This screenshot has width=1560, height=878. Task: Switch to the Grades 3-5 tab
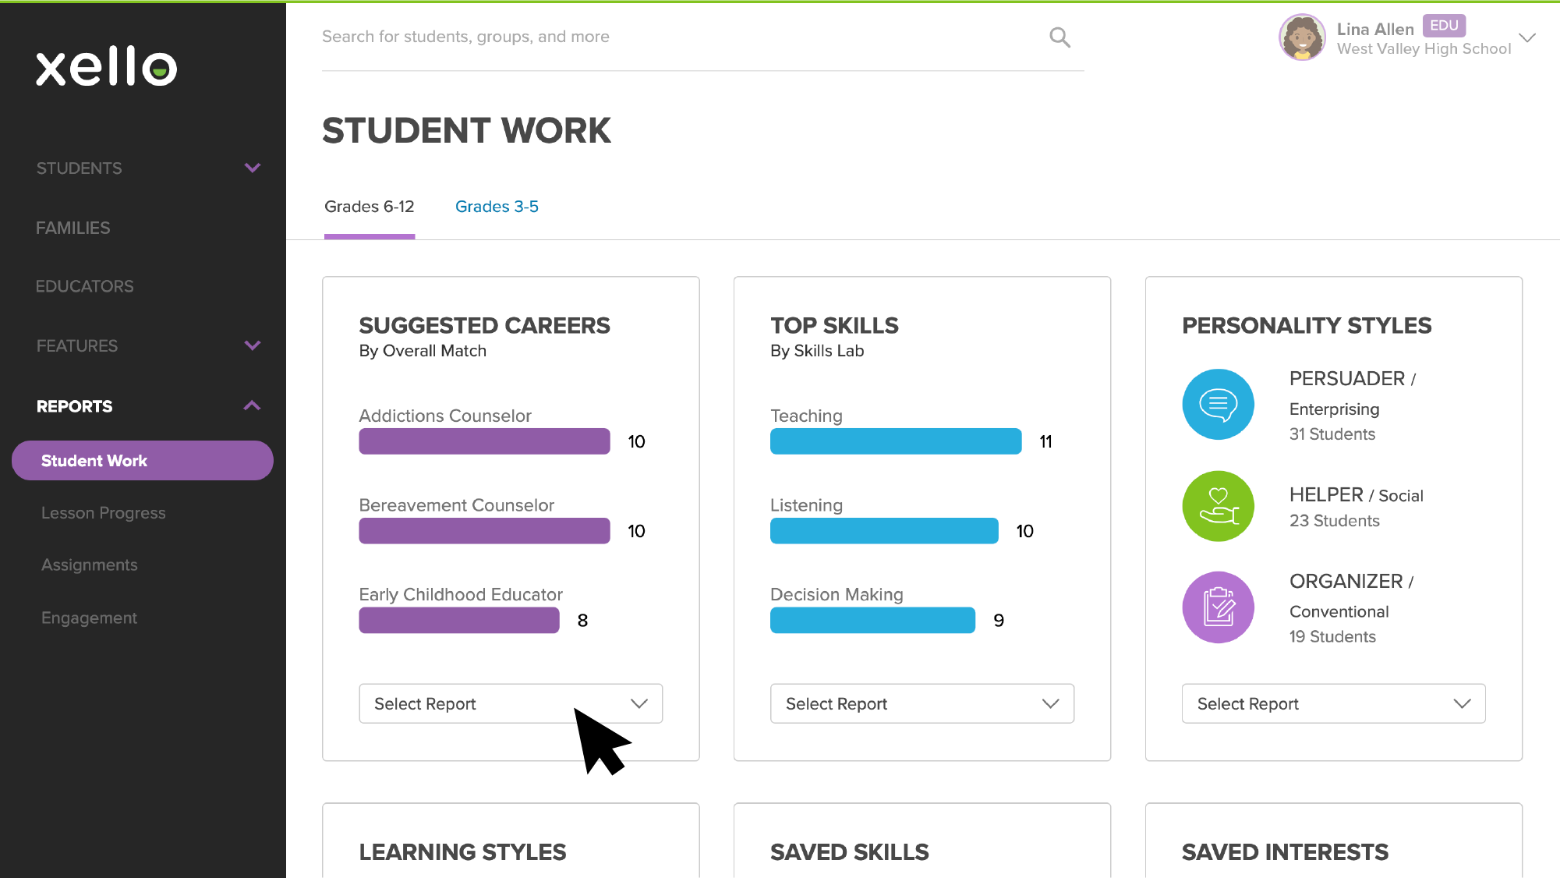coord(497,207)
